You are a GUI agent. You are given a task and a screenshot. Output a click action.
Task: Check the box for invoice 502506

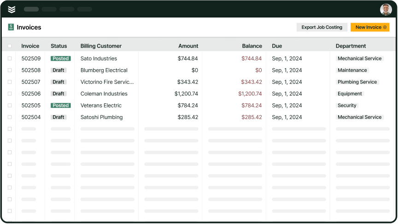[x=10, y=94]
